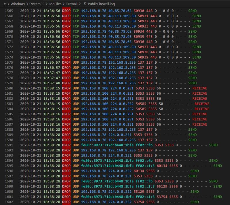Viewport: 230px width, 205px height.
Task: Click line number 1588 in gutter
Action: pos(9,130)
